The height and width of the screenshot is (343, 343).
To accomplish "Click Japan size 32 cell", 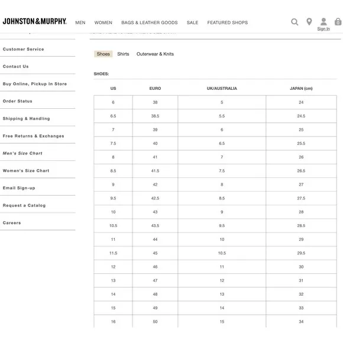I will pyautogui.click(x=301, y=295).
